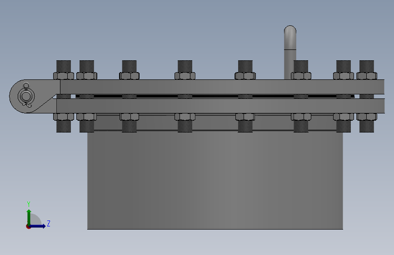Click the blue Z axis arrow of the triad
The image size is (394, 255).
click(x=38, y=226)
